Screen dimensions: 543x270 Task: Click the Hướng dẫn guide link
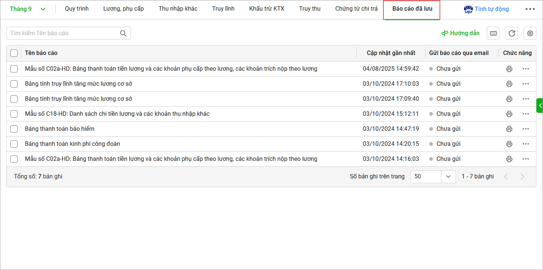pos(460,33)
